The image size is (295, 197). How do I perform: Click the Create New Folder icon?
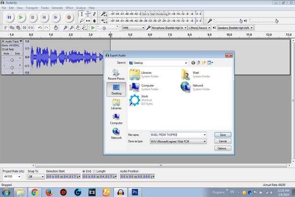tap(205, 63)
